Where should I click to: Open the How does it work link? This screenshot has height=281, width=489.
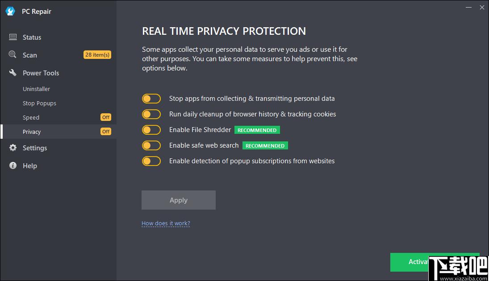click(166, 223)
